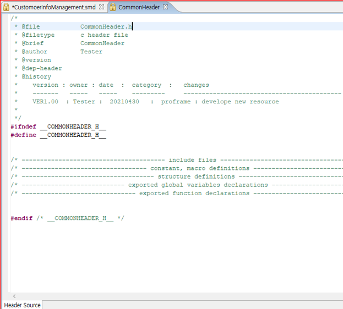Click the 'c header file' text

[x=104, y=35]
